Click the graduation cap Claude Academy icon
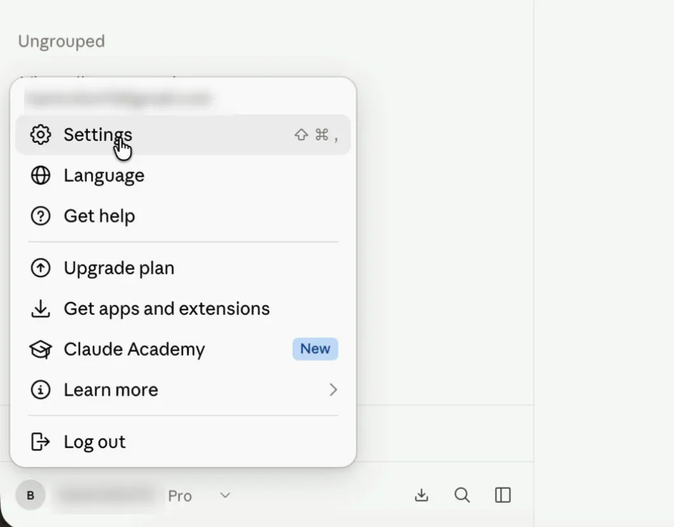 (x=41, y=349)
